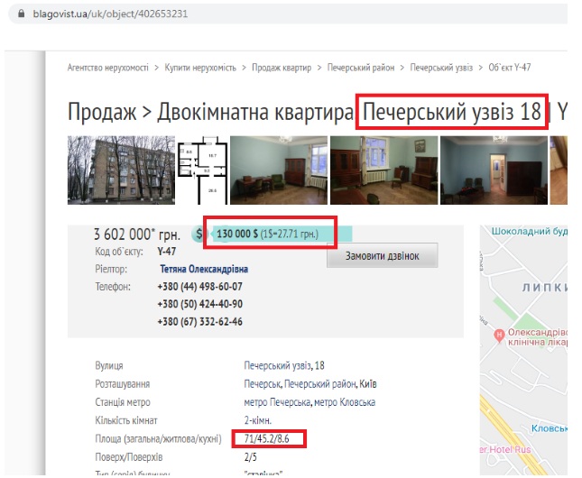Click phone number +380 (67) 332-62-46
The width and height of the screenshot is (582, 478).
(200, 321)
